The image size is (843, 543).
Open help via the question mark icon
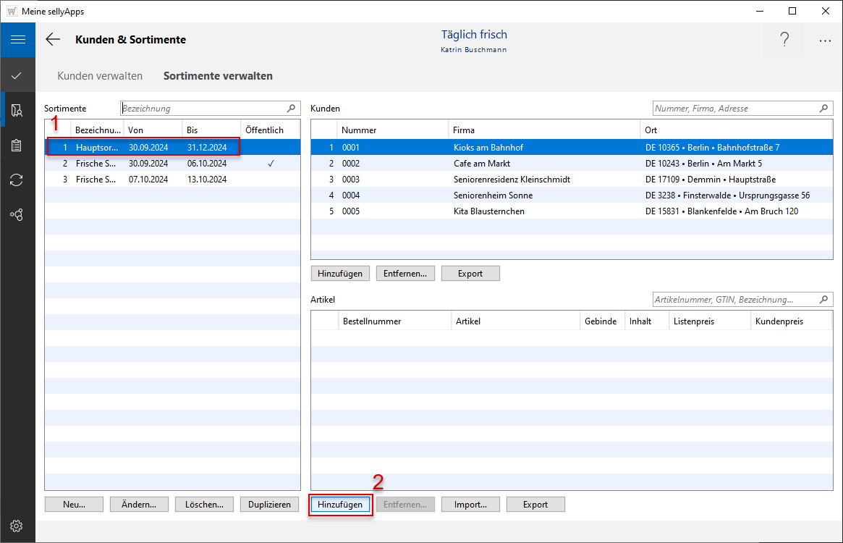pos(784,41)
